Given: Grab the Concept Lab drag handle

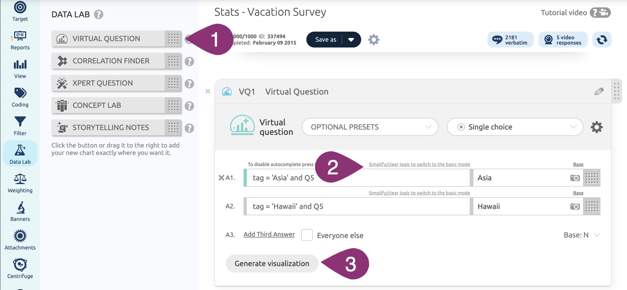Looking at the screenshot, I should [x=173, y=105].
